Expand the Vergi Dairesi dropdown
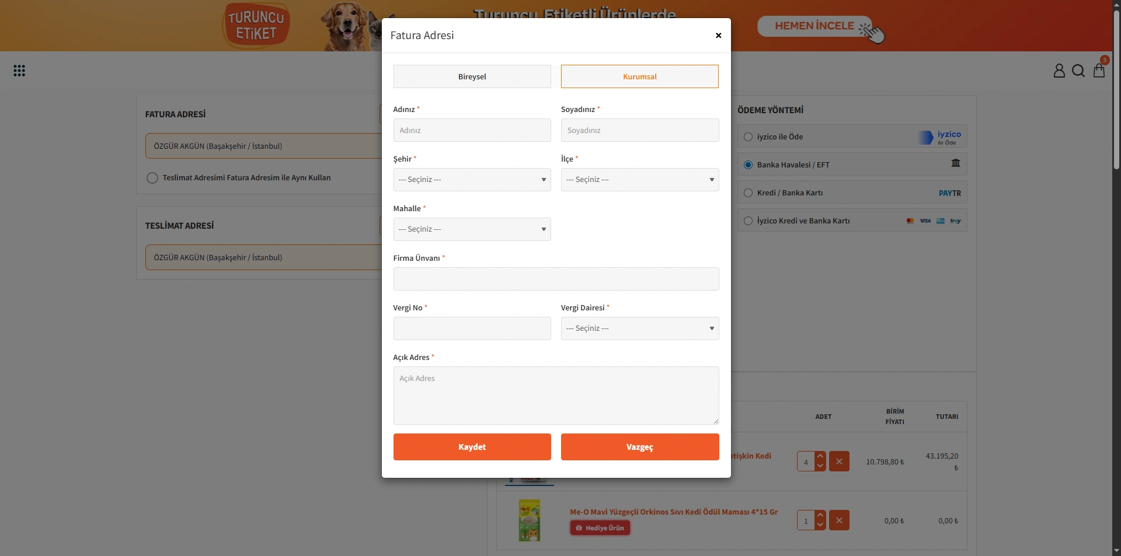1121x556 pixels. coord(639,328)
